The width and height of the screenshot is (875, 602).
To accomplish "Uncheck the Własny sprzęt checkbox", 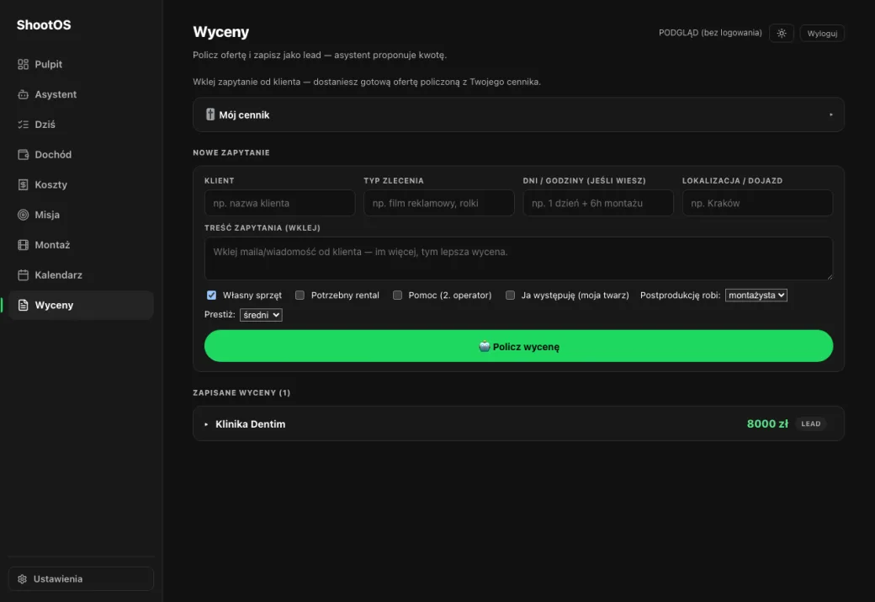I will (x=211, y=296).
